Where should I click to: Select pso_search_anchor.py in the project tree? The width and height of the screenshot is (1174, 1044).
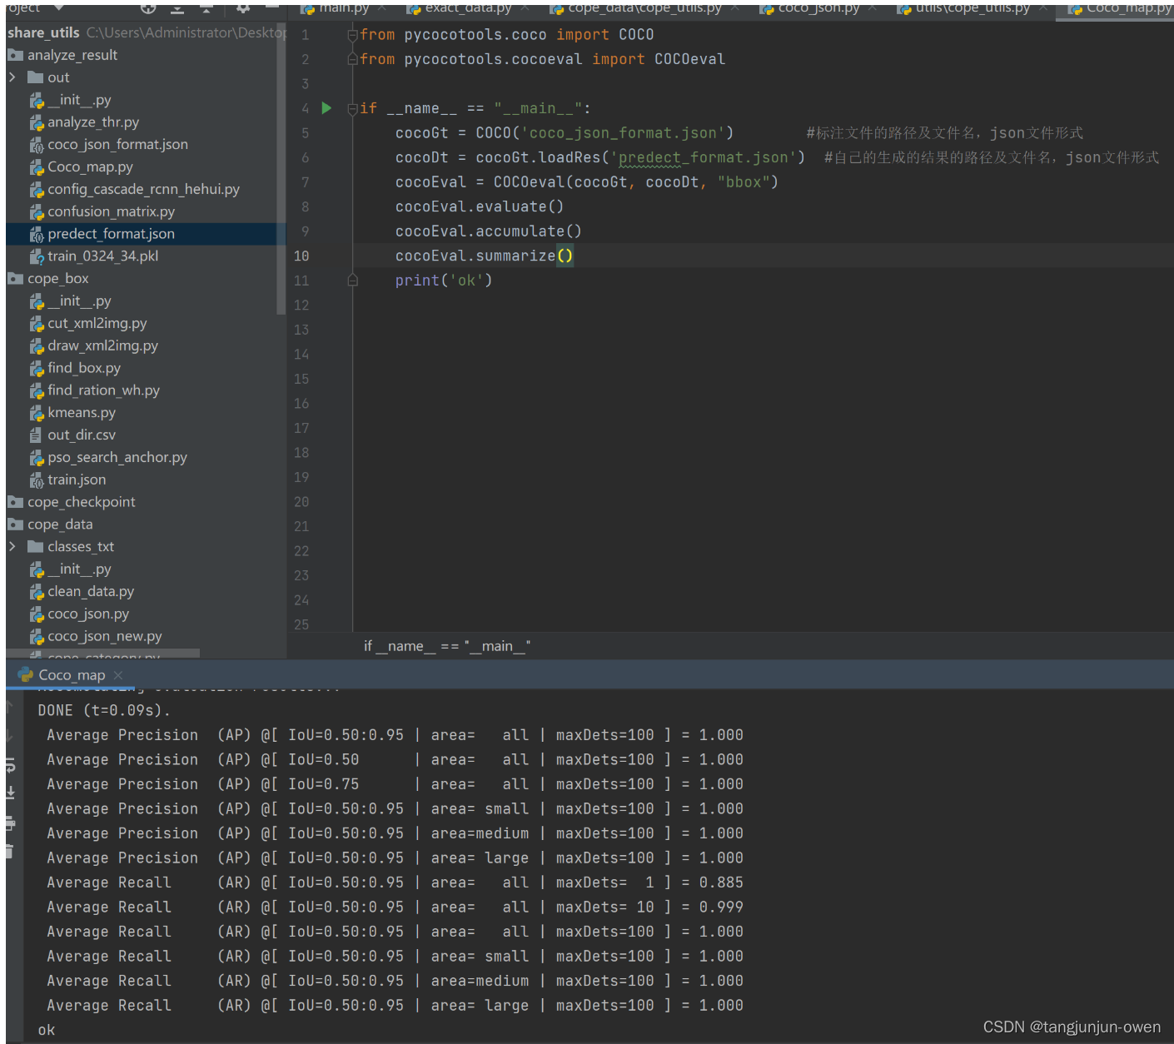[x=117, y=458]
